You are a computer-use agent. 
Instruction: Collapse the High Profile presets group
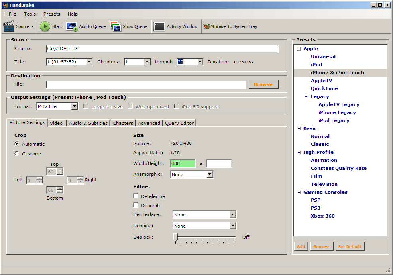coord(299,152)
